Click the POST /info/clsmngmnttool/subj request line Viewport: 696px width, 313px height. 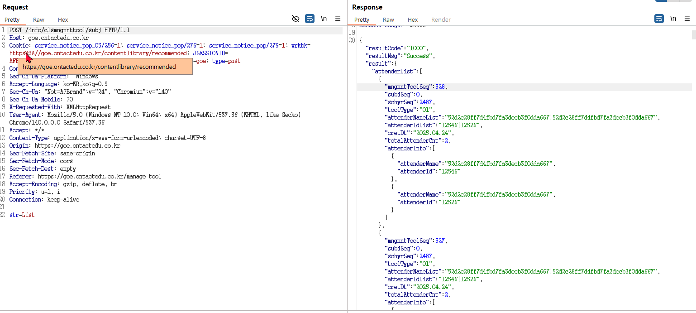pos(69,30)
